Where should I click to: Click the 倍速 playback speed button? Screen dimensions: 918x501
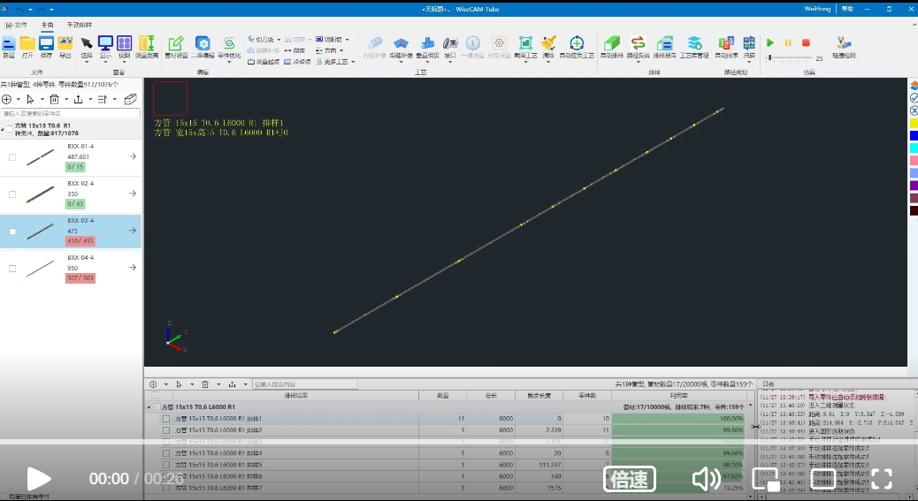click(629, 479)
